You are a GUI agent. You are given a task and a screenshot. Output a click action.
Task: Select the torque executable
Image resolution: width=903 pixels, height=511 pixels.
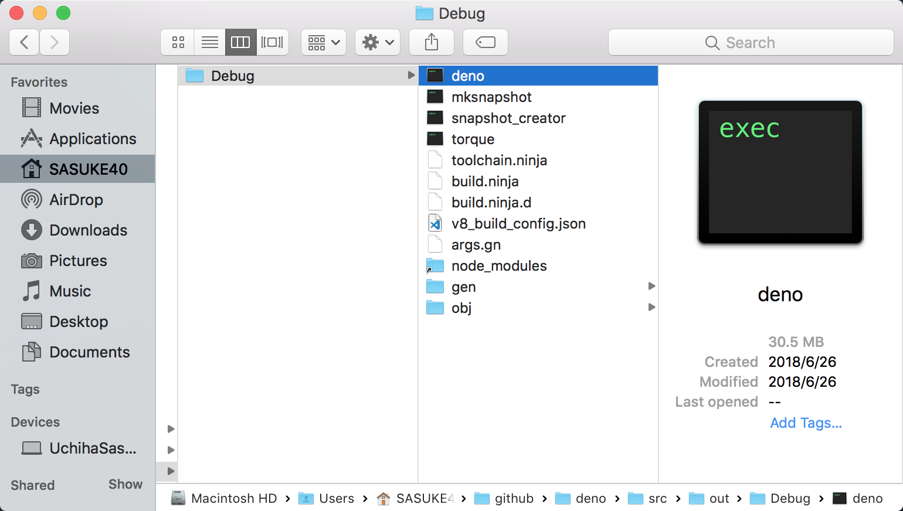pos(538,139)
